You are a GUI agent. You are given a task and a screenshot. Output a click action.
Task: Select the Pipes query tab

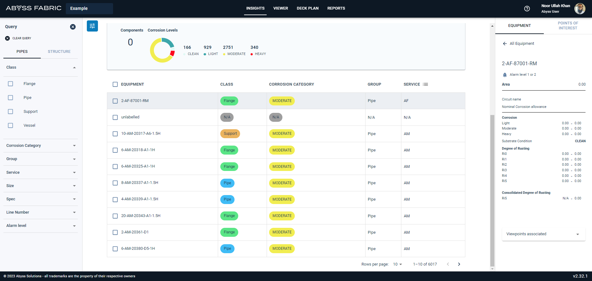point(22,52)
